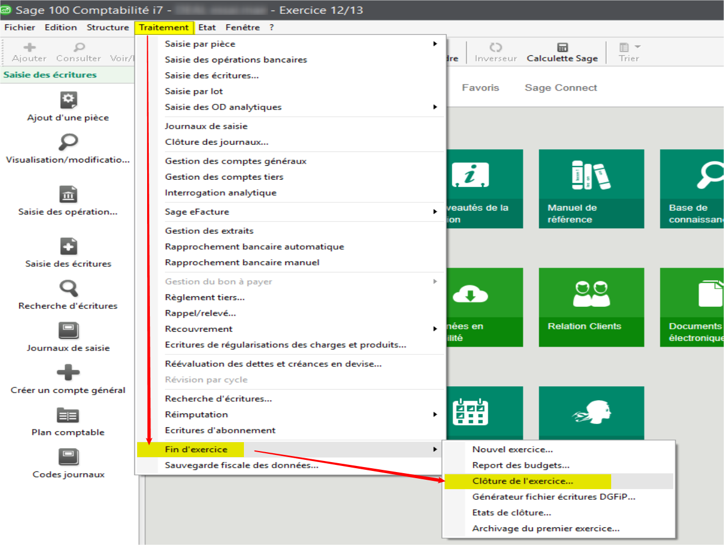Image resolution: width=724 pixels, height=545 pixels.
Task: Click Codes journaux sidebar icon
Action: click(x=68, y=457)
